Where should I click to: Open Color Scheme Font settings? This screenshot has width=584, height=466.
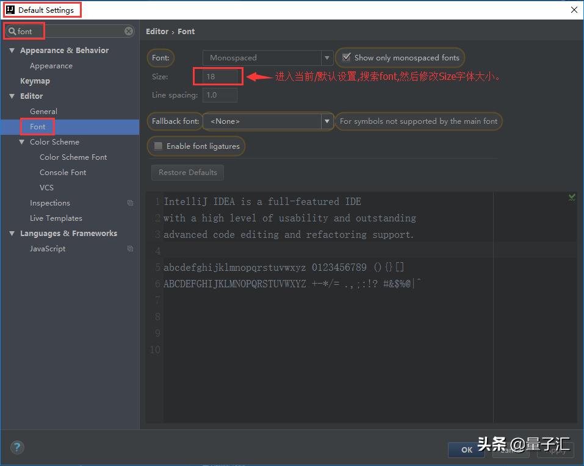(73, 157)
